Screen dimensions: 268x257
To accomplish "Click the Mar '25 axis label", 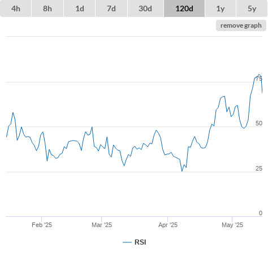I will [102, 225].
